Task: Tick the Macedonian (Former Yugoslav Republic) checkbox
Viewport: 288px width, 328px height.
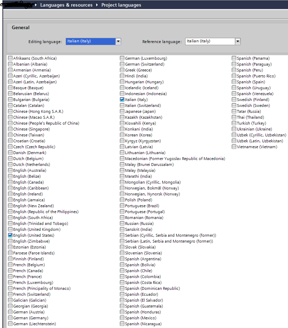Action: 122,159
